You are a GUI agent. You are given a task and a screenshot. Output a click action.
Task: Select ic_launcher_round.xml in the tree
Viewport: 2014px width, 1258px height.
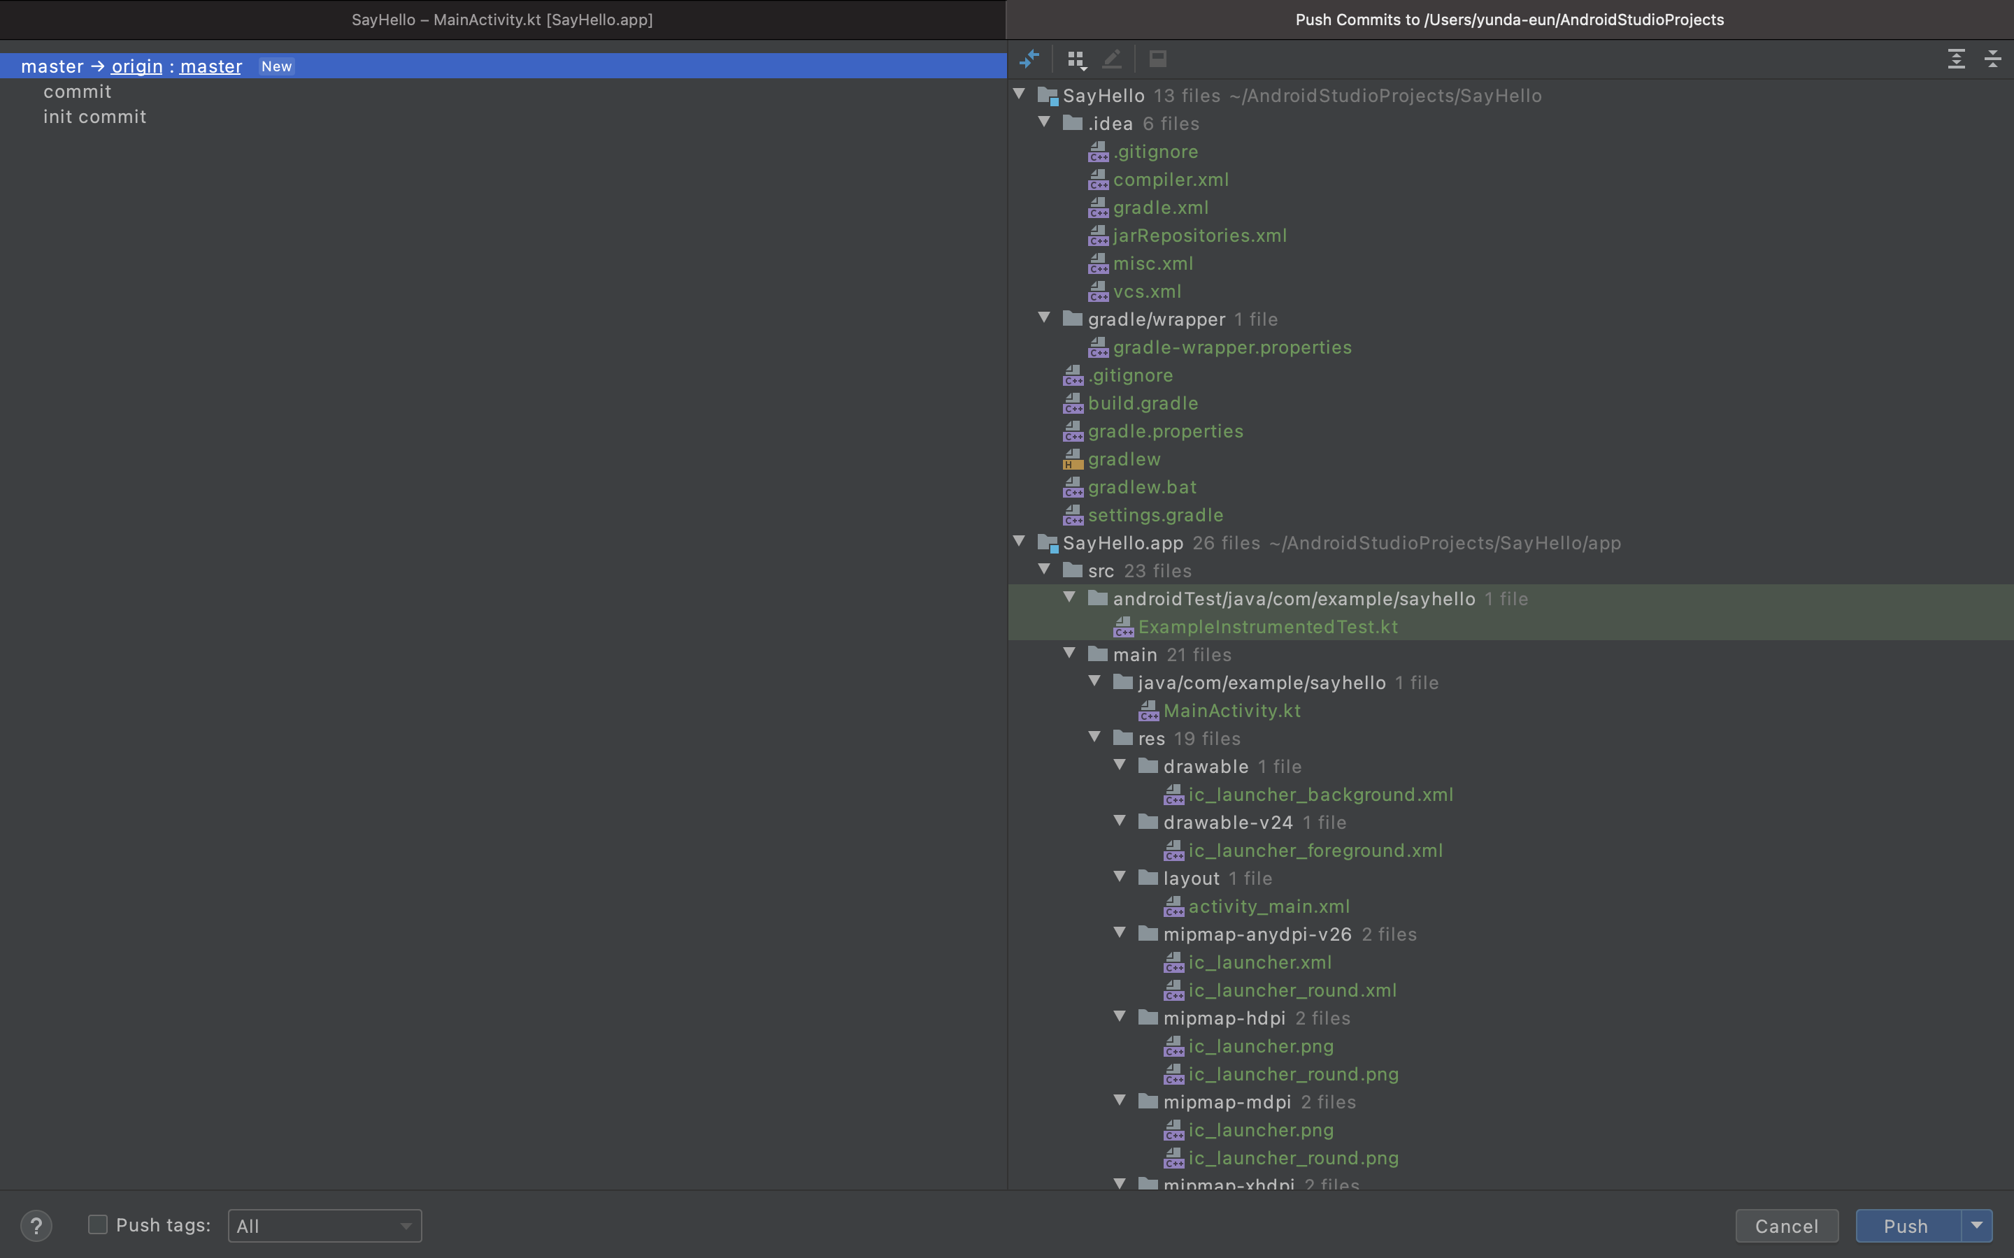(x=1292, y=990)
